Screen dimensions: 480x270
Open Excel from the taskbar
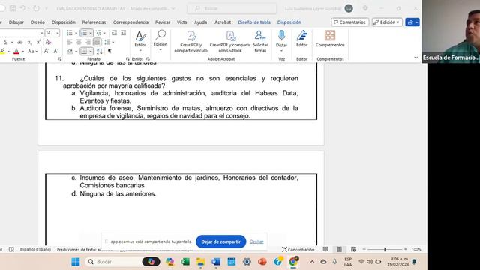point(185,262)
